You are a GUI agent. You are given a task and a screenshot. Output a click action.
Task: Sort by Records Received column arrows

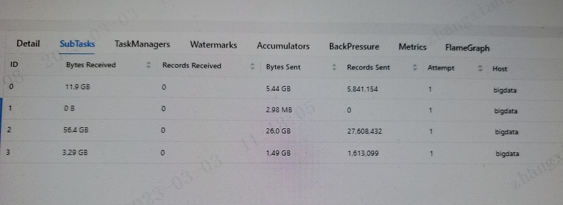[253, 66]
